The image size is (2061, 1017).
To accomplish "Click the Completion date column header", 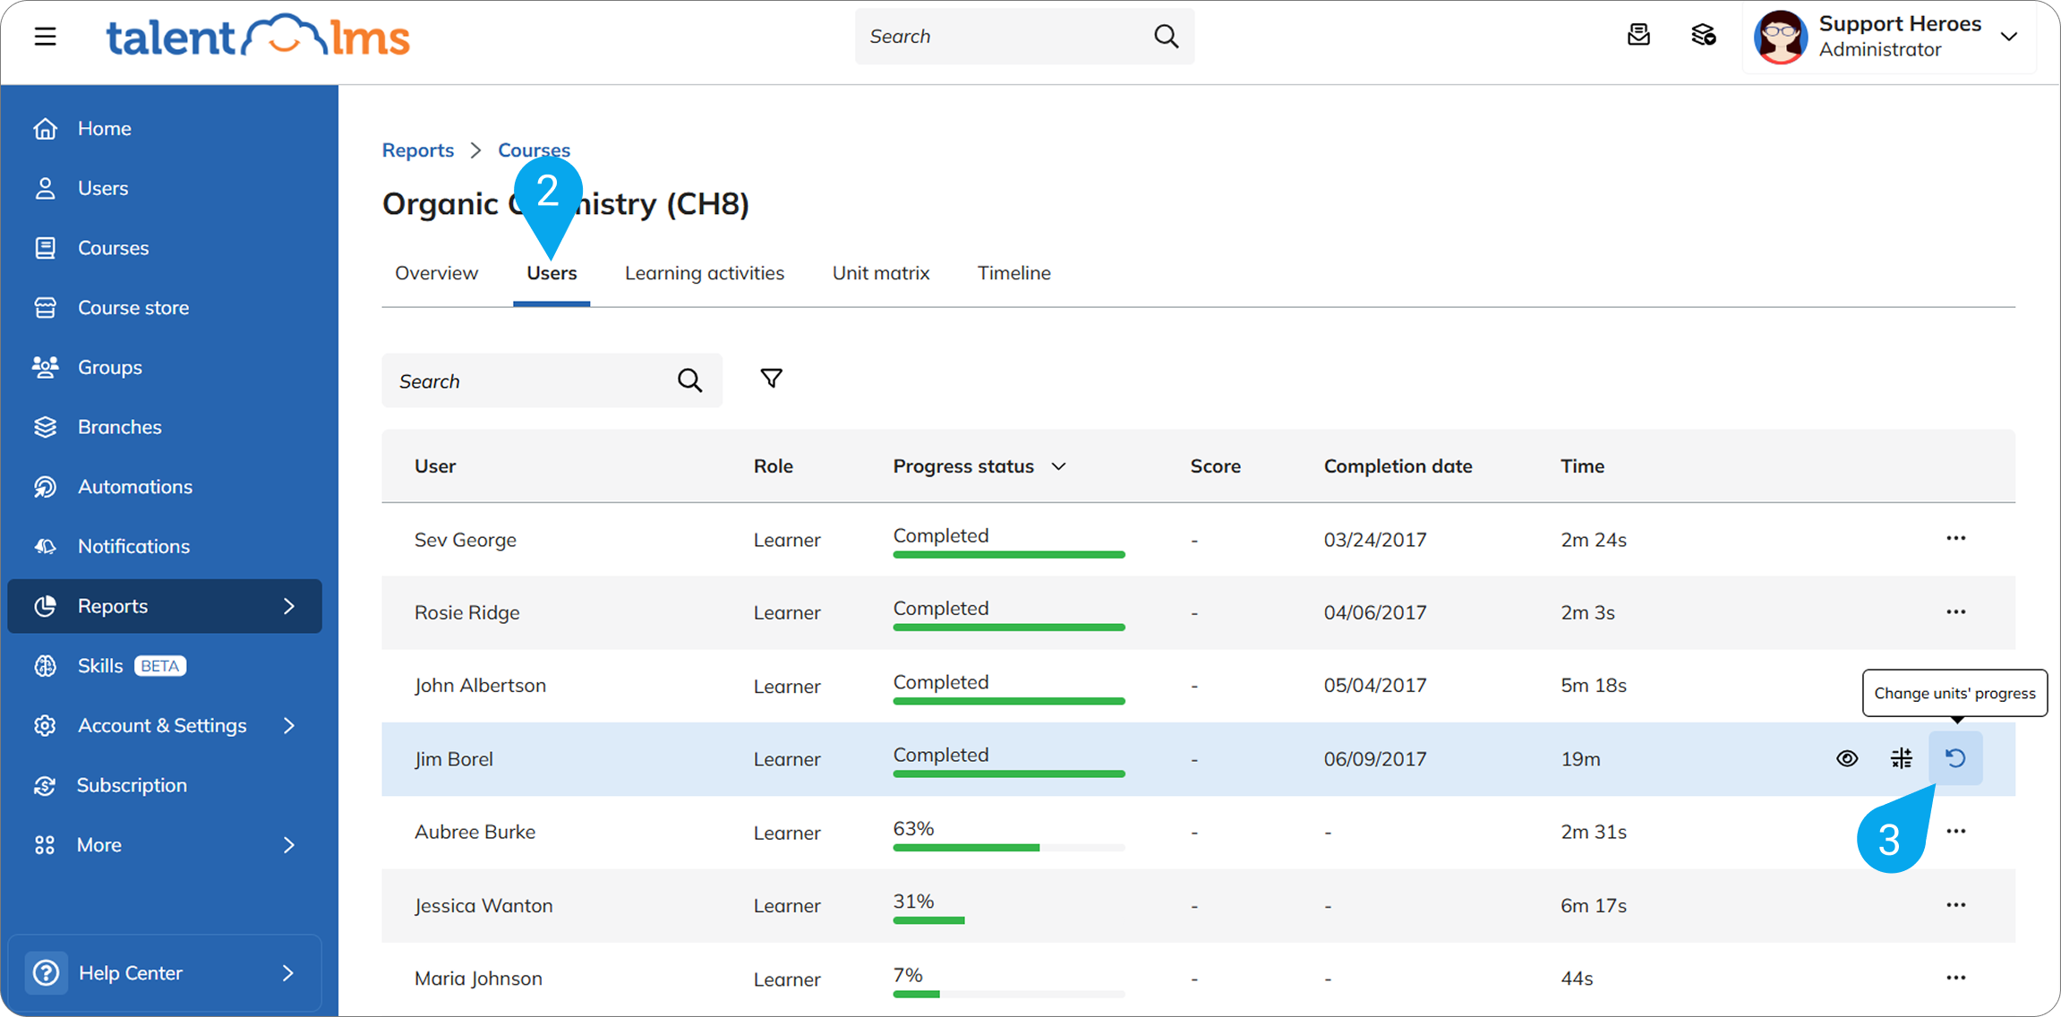I will point(1398,466).
